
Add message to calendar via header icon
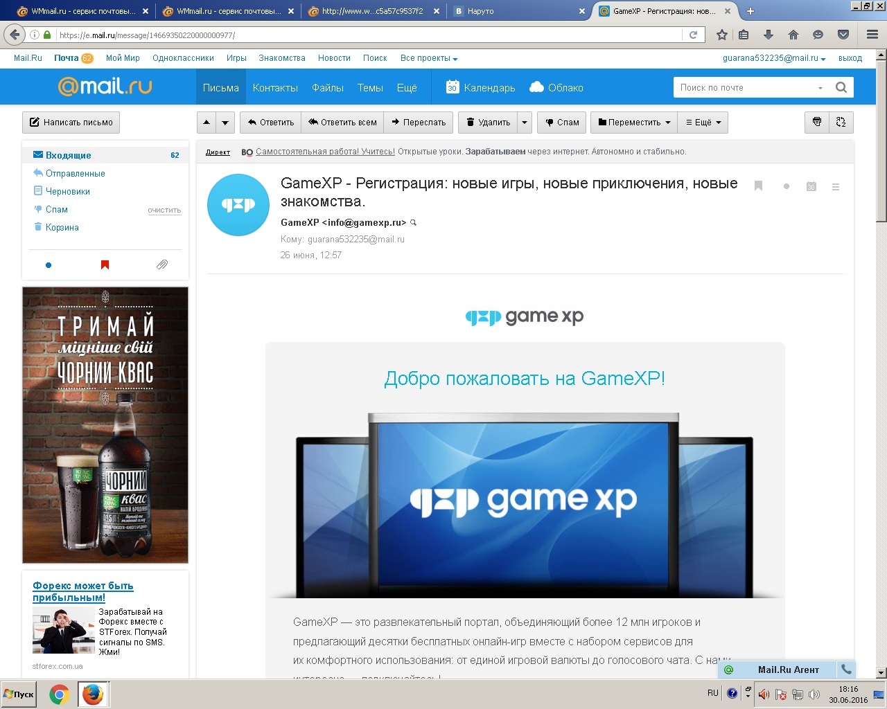click(x=811, y=186)
